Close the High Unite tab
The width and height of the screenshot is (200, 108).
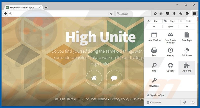click(40, 8)
